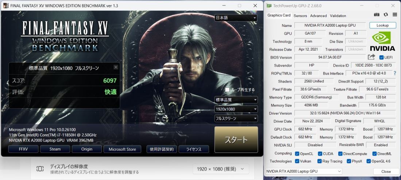Open the 標準品質 quality dropdown
This screenshot has width=401, height=180.
tap(236, 100)
